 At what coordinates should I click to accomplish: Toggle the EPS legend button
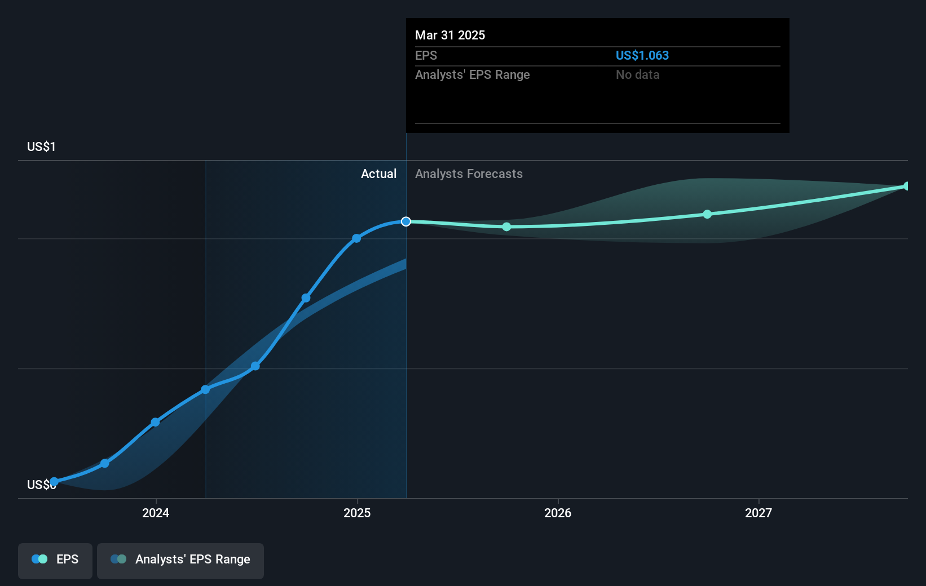pos(55,561)
